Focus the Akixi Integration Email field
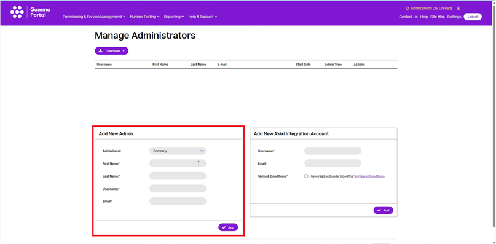This screenshot has width=496, height=244. coord(333,163)
